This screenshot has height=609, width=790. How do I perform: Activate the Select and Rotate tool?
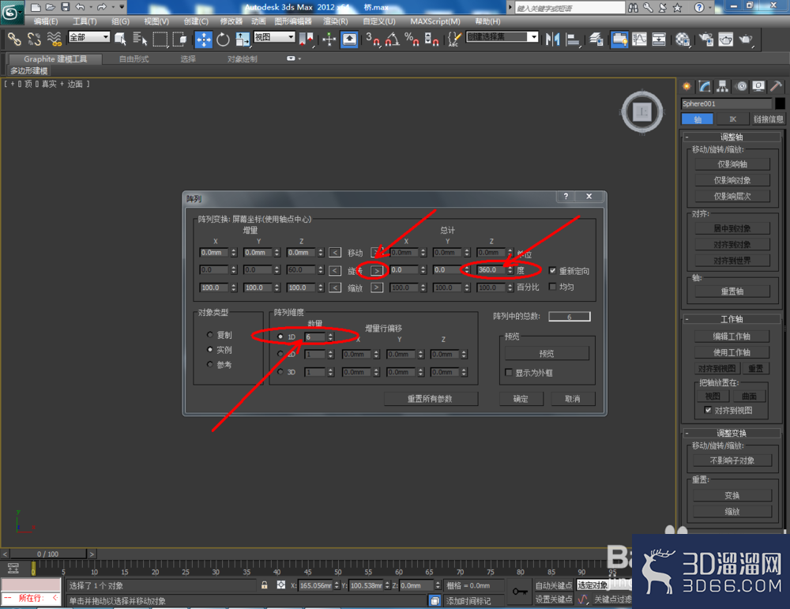[x=223, y=39]
